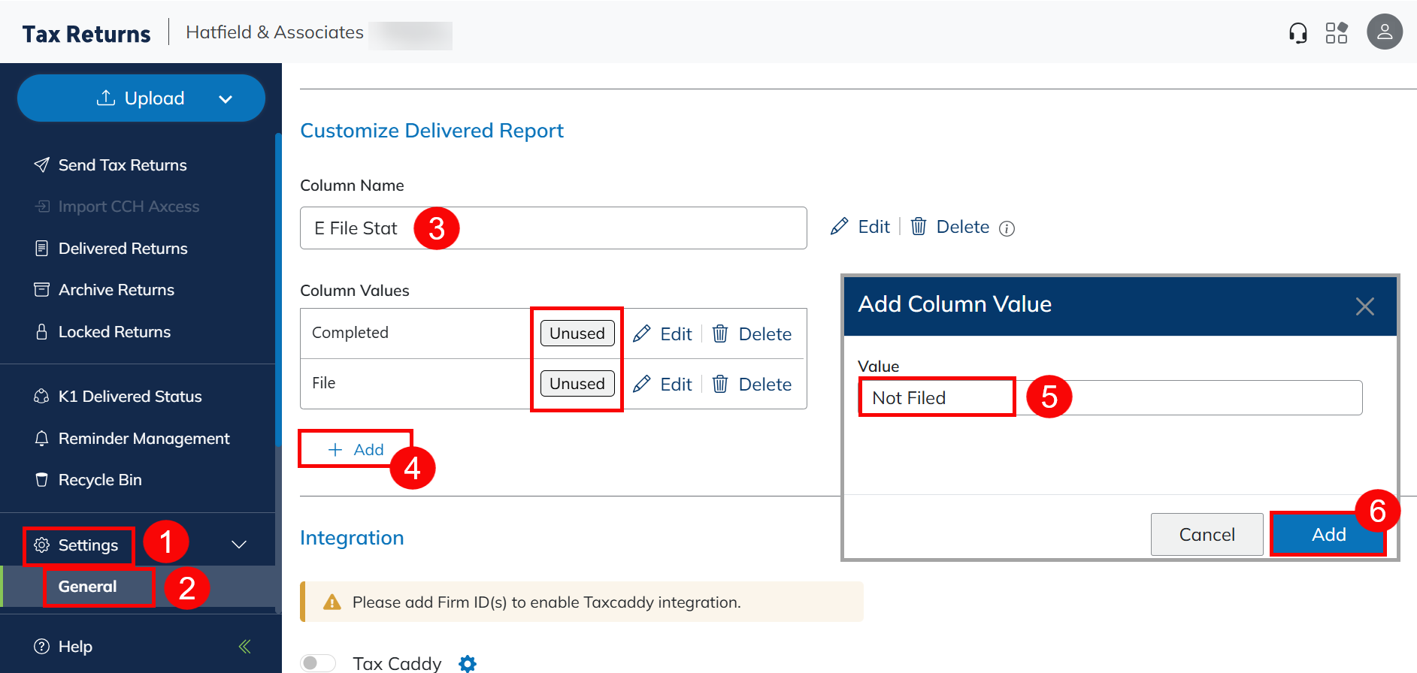
Task: Close the Add Column Value dialog
Action: point(1364,306)
